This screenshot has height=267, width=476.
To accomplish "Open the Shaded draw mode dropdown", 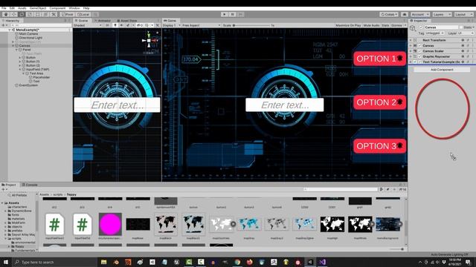I will tap(88, 25).
